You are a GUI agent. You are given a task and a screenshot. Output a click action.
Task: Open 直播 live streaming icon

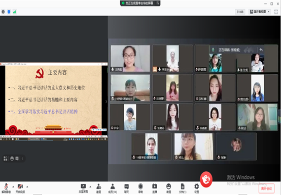tap(155, 188)
